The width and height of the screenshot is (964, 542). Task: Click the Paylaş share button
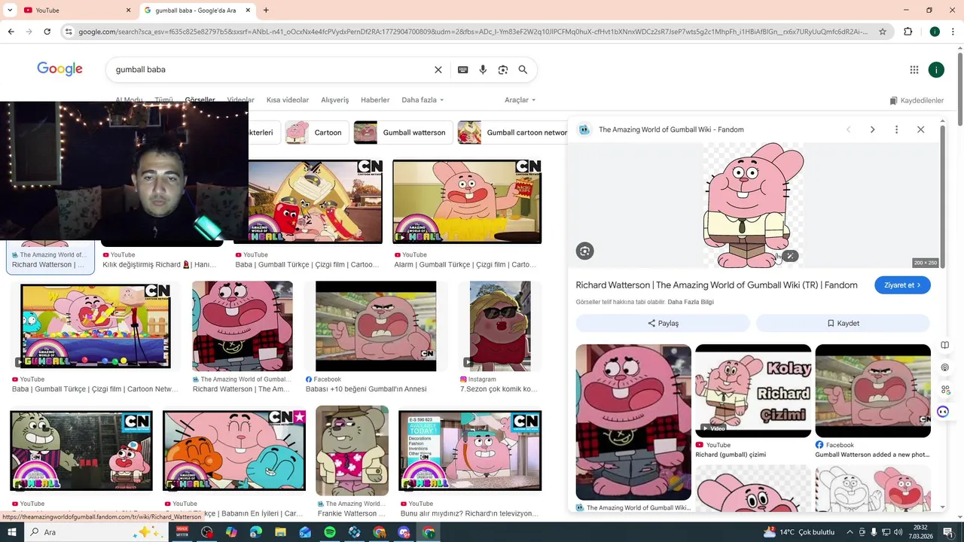663,323
